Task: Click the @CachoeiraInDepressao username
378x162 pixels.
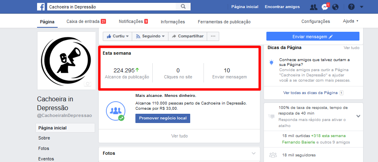Action: pyautogui.click(x=64, y=115)
